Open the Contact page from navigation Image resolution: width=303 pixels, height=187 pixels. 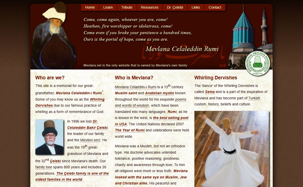pos(215,7)
